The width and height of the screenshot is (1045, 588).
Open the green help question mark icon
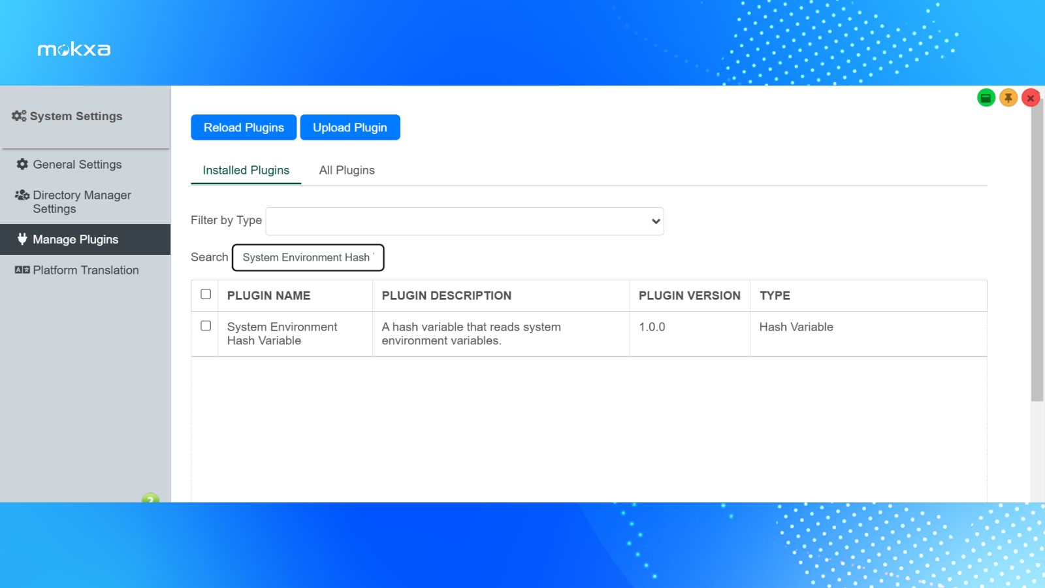coord(150,498)
